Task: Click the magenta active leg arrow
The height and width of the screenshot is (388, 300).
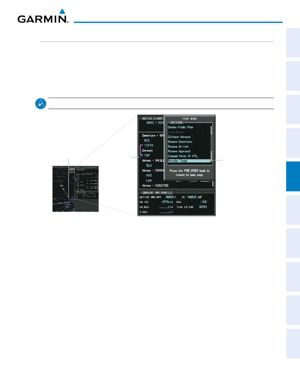Action: click(141, 150)
